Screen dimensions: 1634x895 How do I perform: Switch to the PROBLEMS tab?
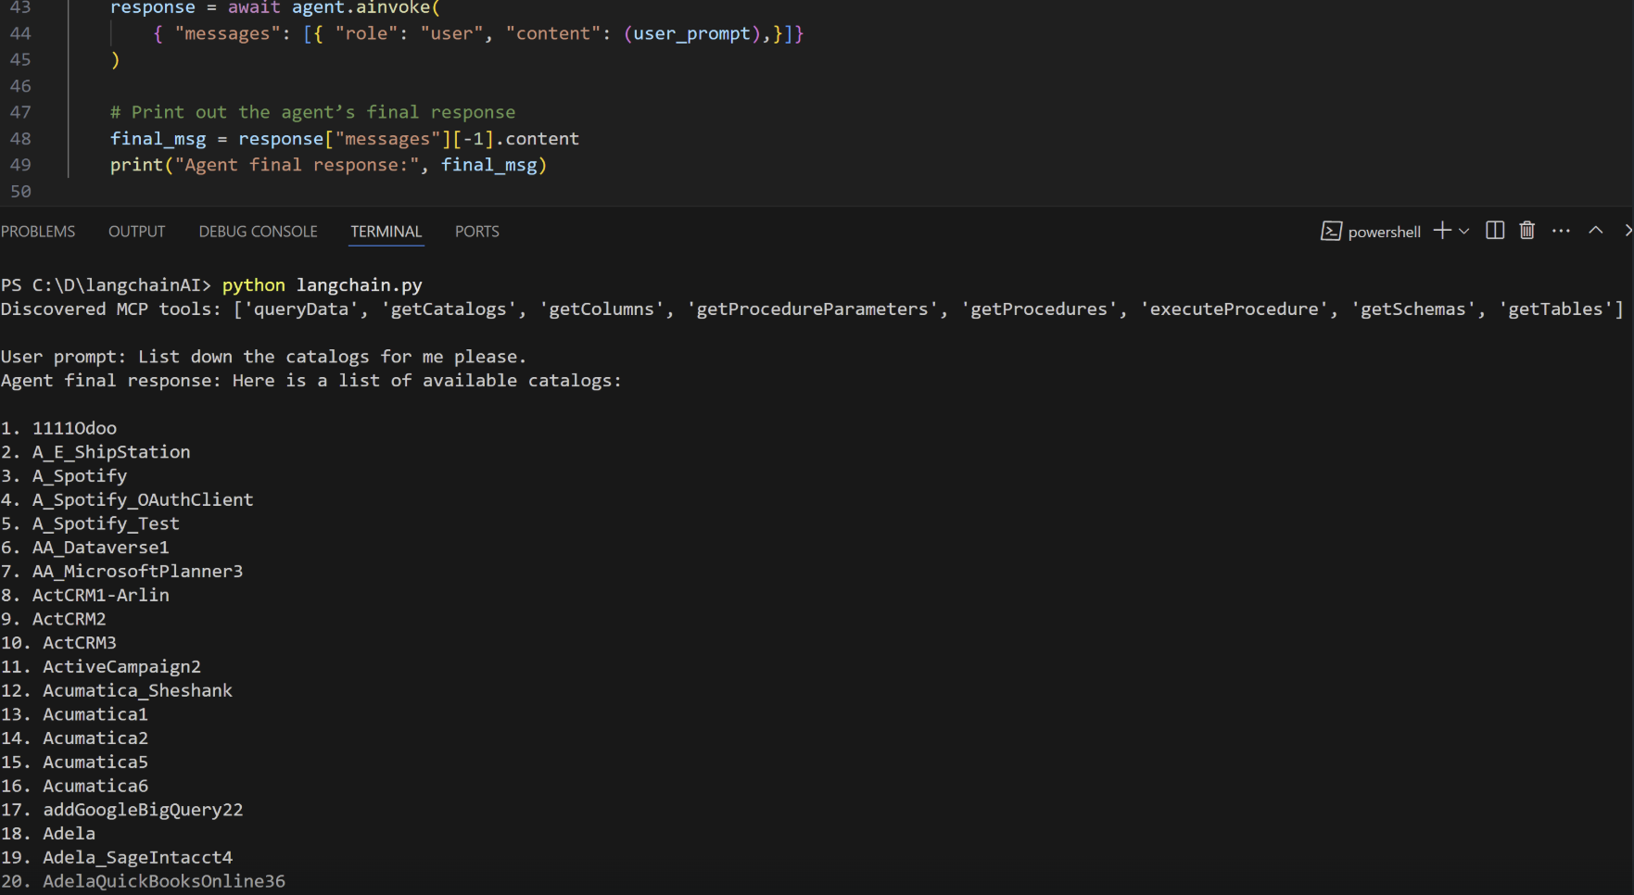(x=38, y=232)
